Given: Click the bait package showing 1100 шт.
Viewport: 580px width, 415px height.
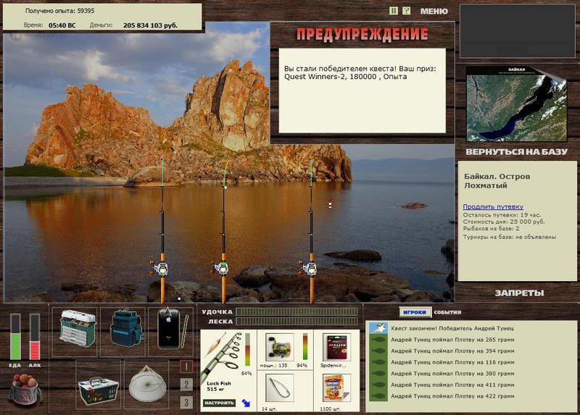Looking at the screenshot, I should point(336,388).
